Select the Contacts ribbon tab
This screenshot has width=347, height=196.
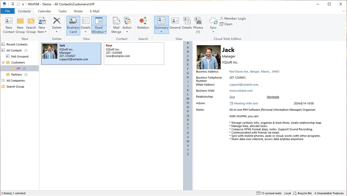(24, 11)
